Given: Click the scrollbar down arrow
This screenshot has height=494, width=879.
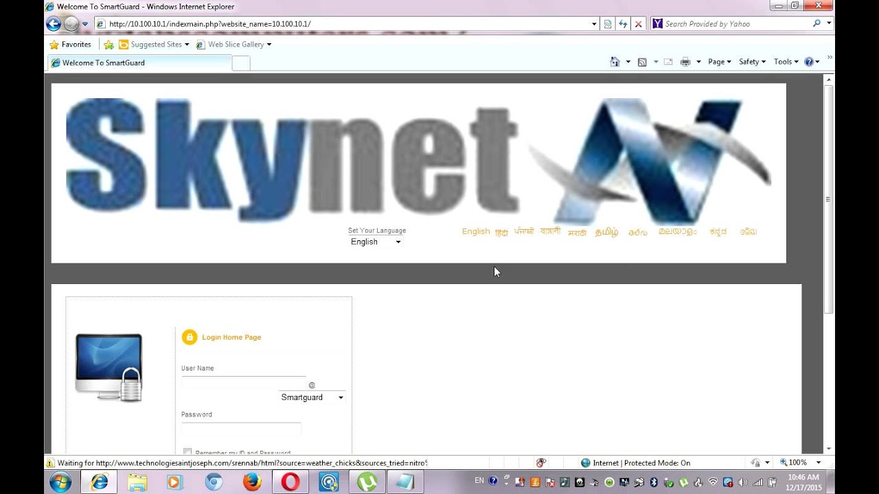Looking at the screenshot, I should point(829,449).
